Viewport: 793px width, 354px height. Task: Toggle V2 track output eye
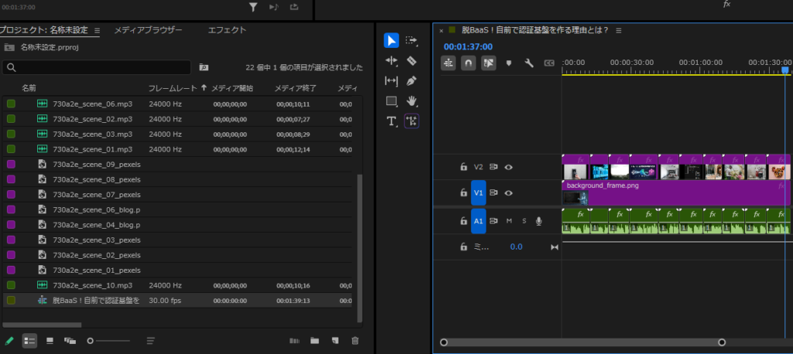tap(509, 167)
